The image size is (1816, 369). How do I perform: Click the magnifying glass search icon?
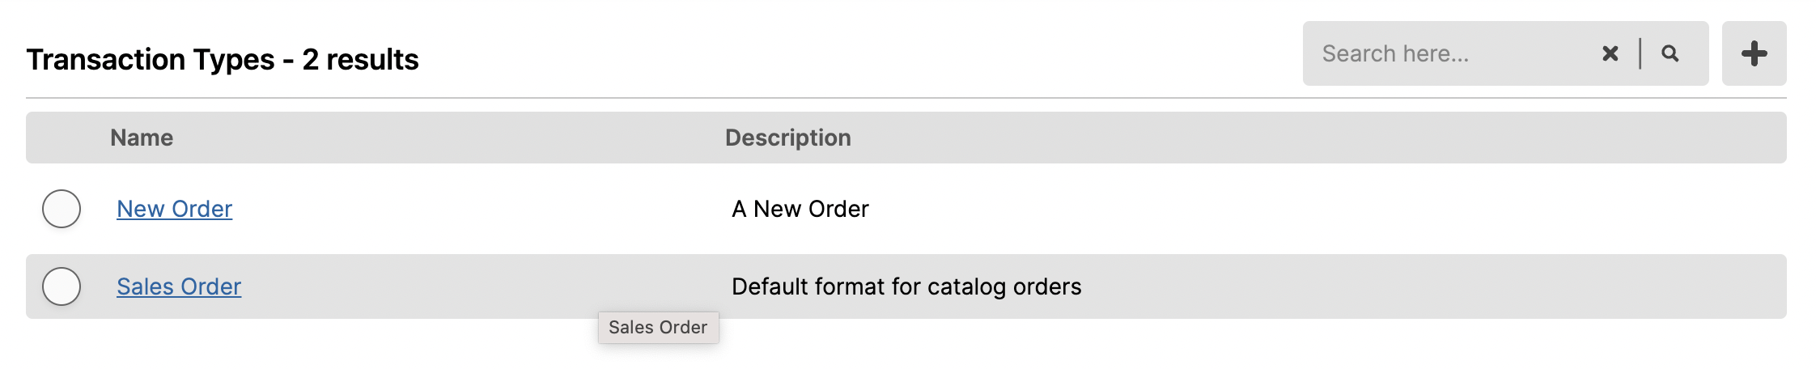(1670, 53)
